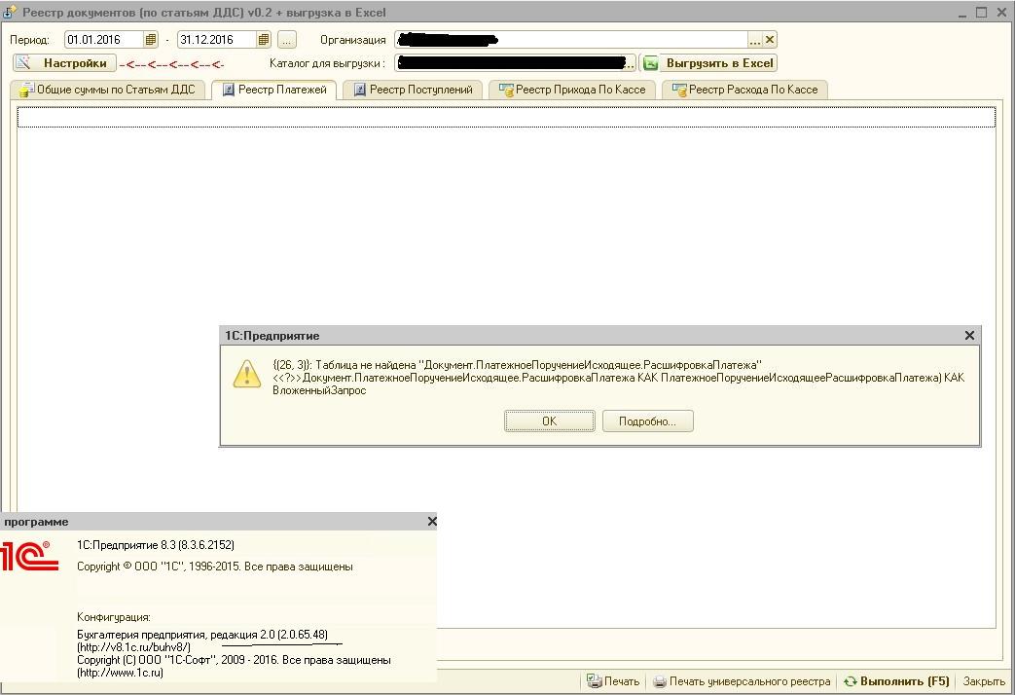Viewport: 1015px width, 695px height.
Task: Click Выгрузить в Excel button
Action: pos(710,63)
